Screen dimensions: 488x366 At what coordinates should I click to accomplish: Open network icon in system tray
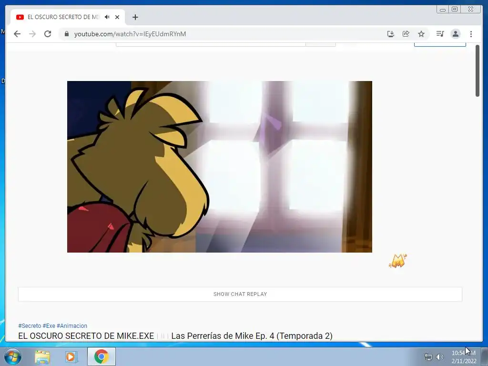428,357
